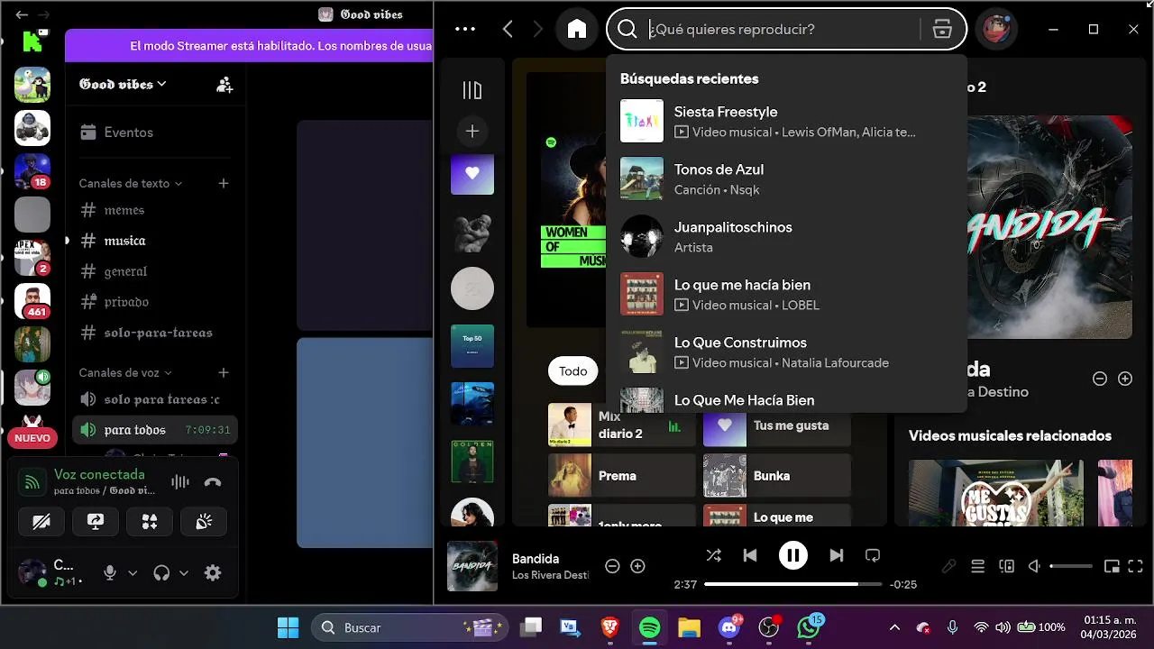Open Spotify Browse icon in search bar
Viewport: 1154px width, 649px height.
[942, 29]
